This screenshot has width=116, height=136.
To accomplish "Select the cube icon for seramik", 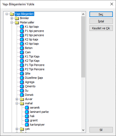I will pyautogui.click(x=27, y=108).
